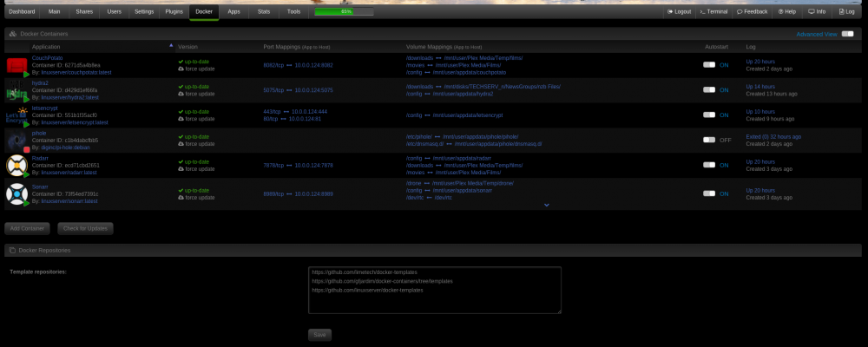The height and width of the screenshot is (347, 868).
Task: Toggle autostart for hydra2
Action: pyautogui.click(x=709, y=89)
